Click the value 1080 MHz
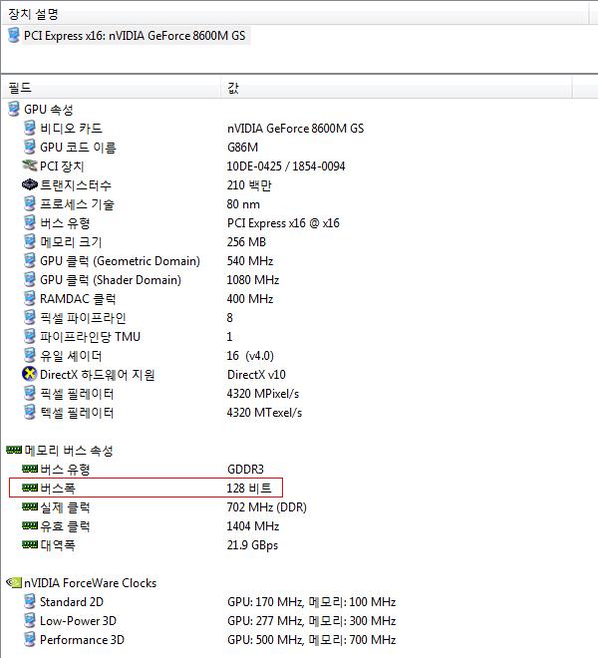 [252, 280]
